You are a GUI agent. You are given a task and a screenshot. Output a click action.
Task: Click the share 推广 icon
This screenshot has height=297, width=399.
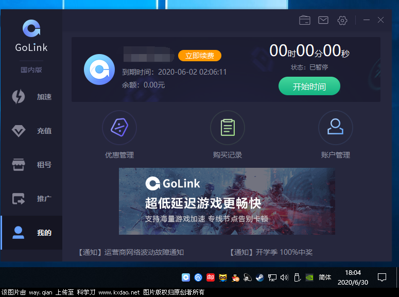(19, 199)
